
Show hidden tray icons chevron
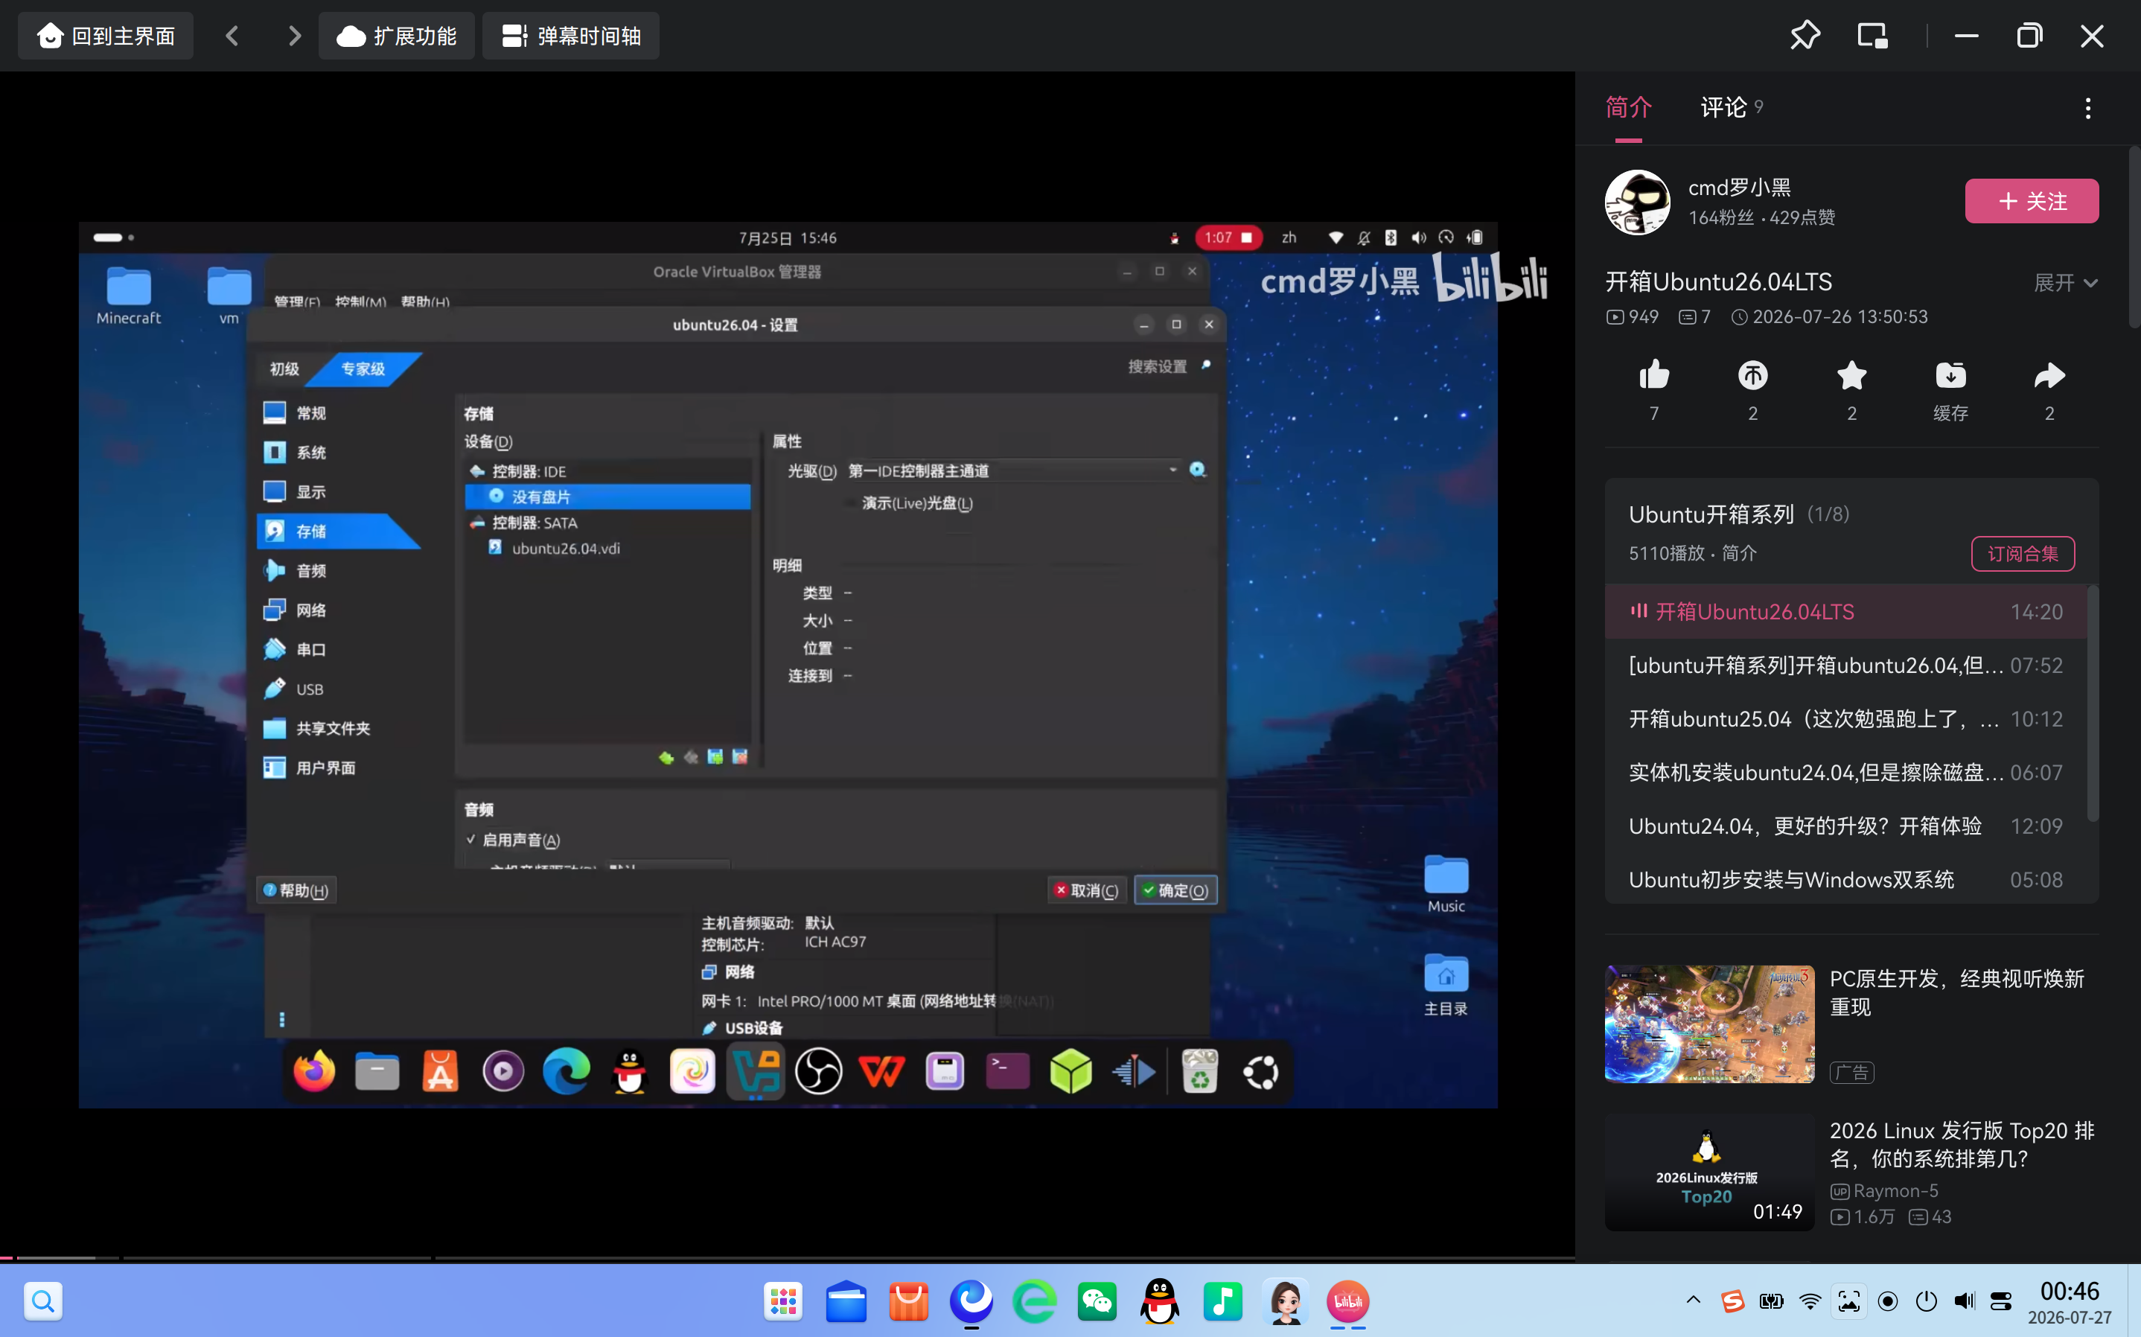[x=1693, y=1300]
